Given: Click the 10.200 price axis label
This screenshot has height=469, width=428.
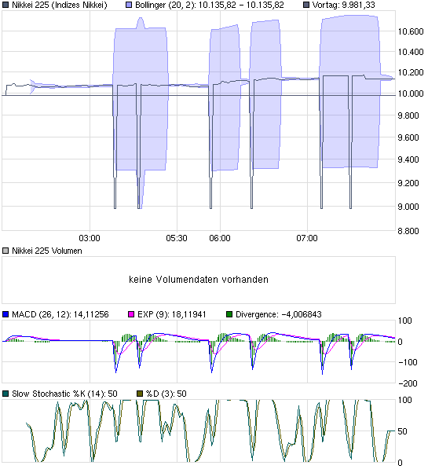Looking at the screenshot, I should click(x=411, y=72).
